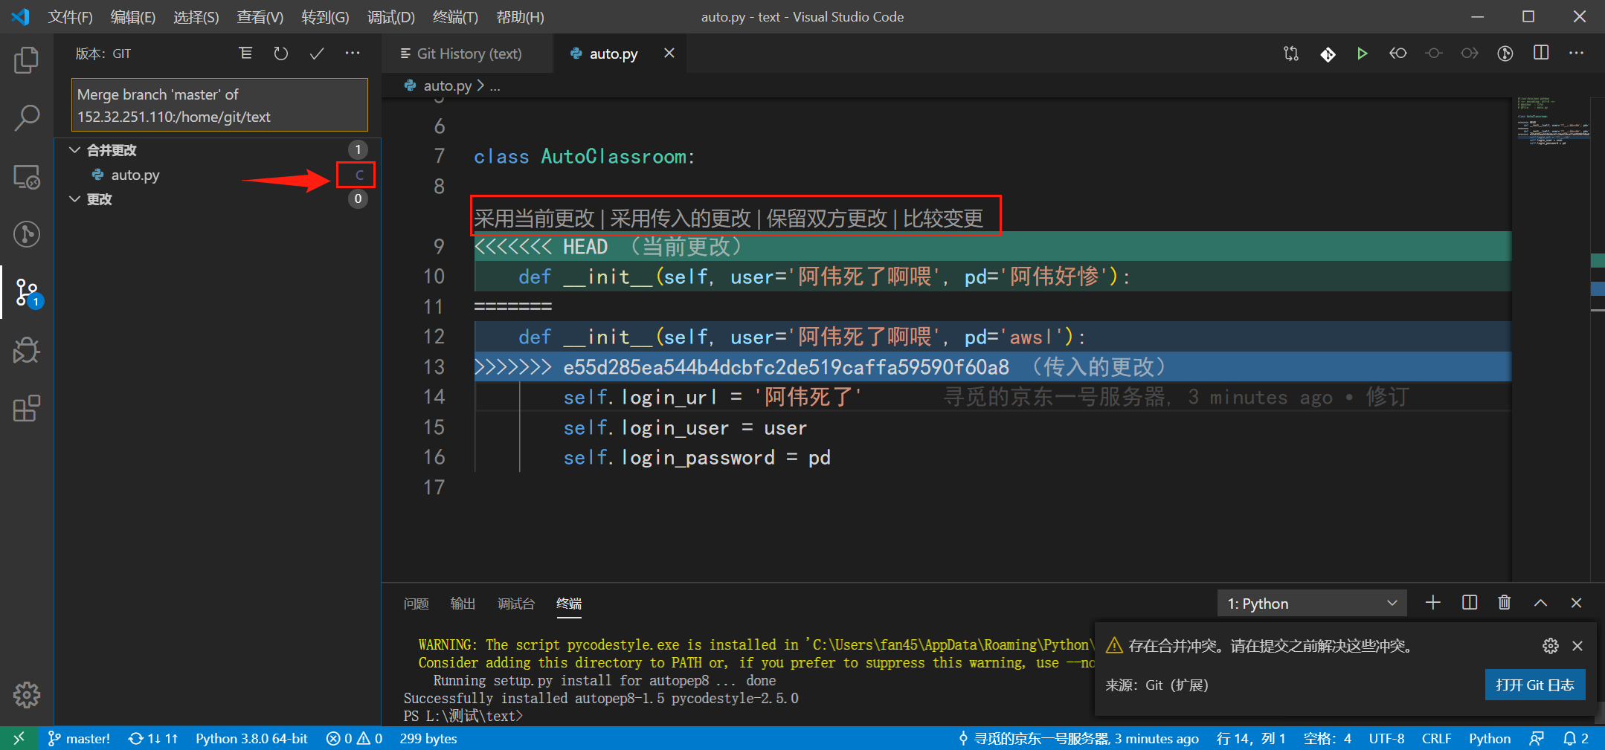Viewport: 1605px width, 750px height.
Task: Switch to the 输出 panel tab
Action: (x=463, y=604)
